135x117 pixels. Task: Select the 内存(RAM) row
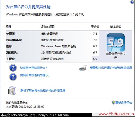click(x=53, y=40)
